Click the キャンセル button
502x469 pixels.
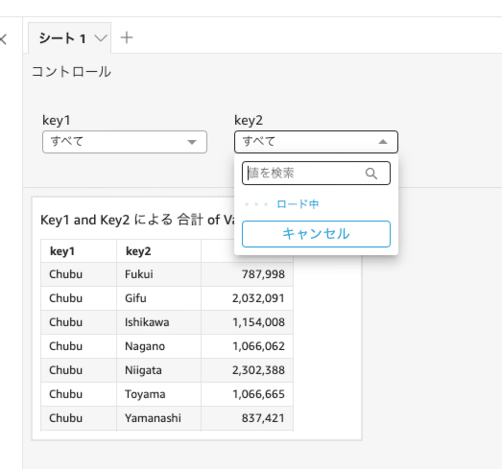coord(316,234)
